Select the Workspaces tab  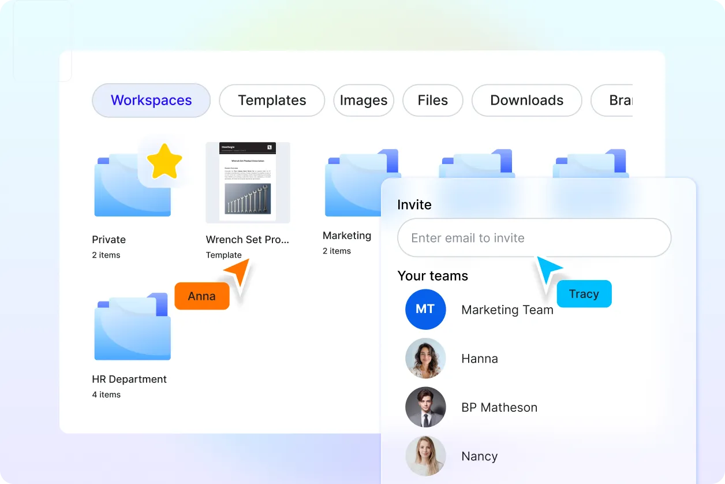[x=151, y=100]
